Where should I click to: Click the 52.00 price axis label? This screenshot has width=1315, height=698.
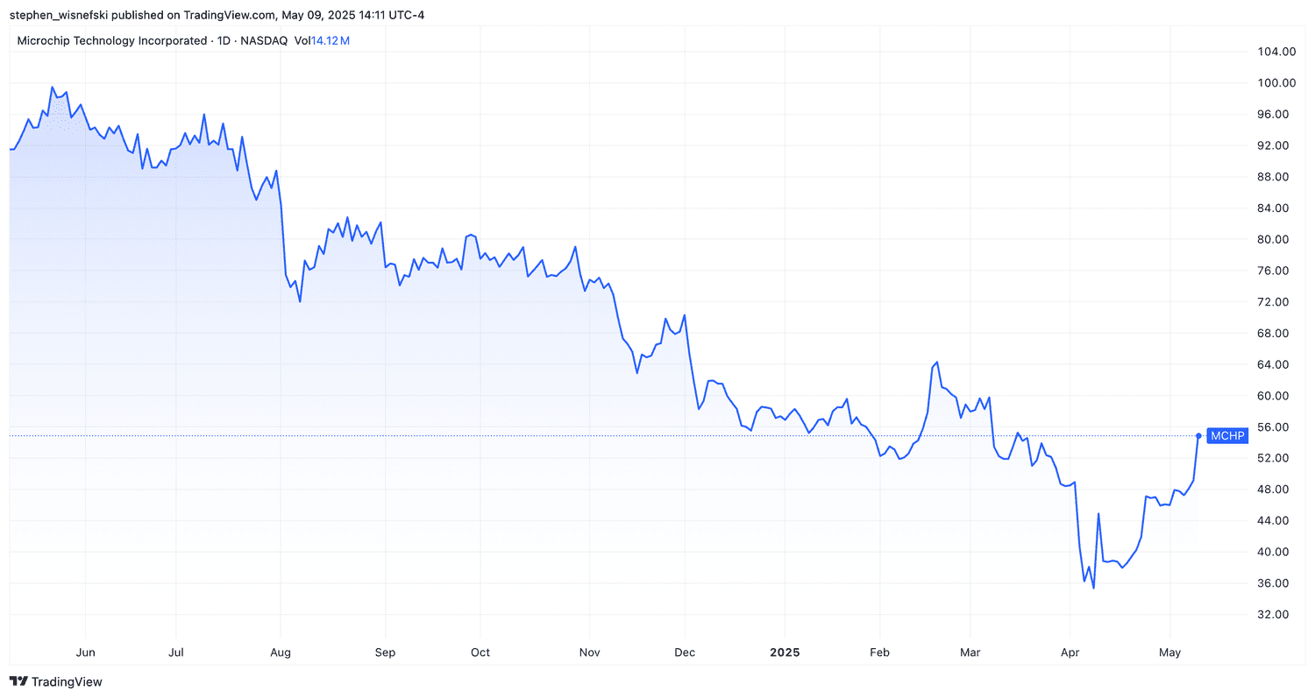[x=1275, y=458]
